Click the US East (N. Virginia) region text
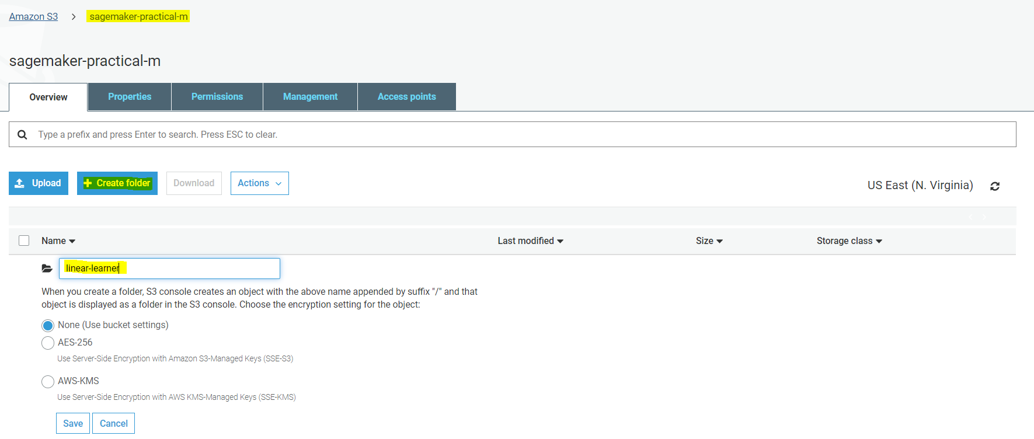This screenshot has width=1034, height=439. point(920,186)
